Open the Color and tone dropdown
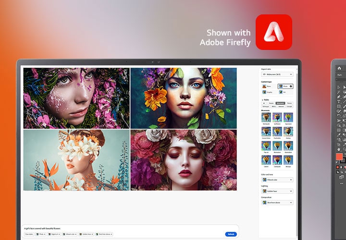 pos(277,180)
